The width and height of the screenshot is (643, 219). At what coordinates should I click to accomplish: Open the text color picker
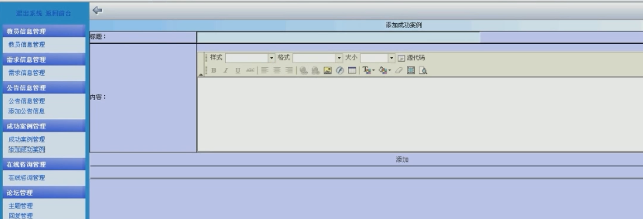click(368, 70)
